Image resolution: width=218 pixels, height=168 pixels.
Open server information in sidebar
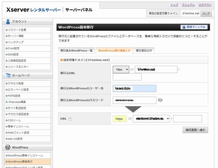28,36
